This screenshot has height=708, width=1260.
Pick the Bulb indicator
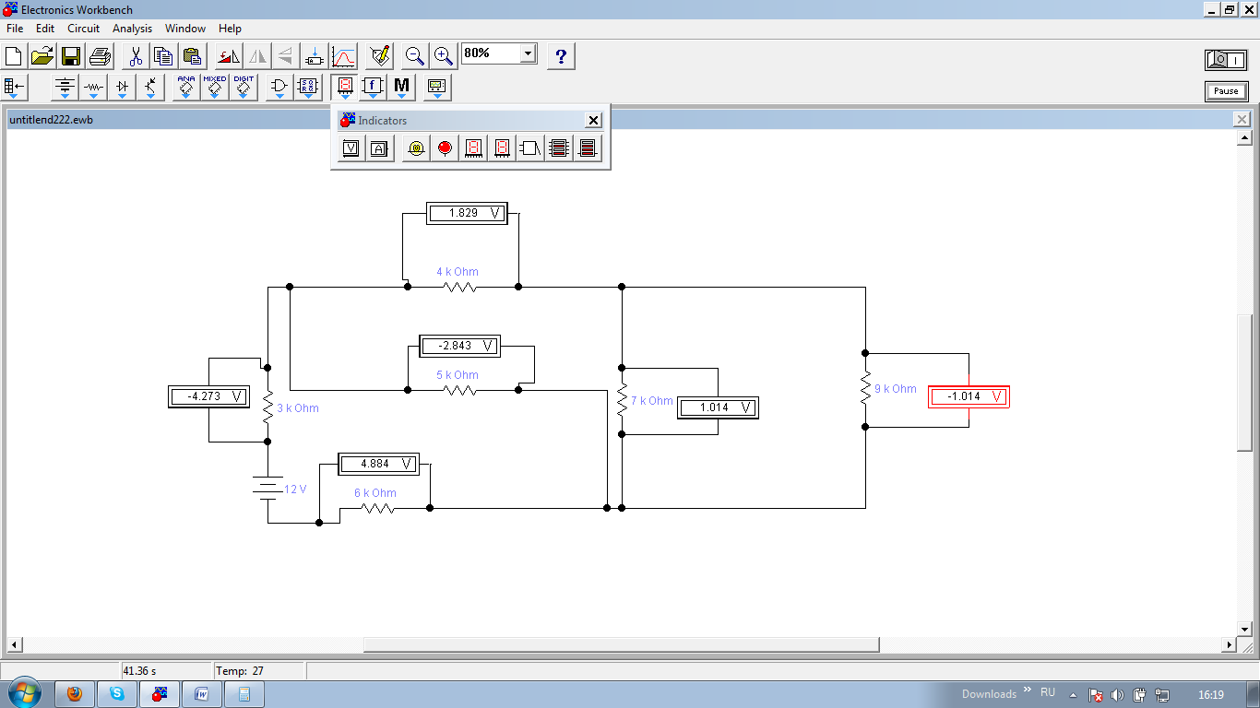pos(416,147)
